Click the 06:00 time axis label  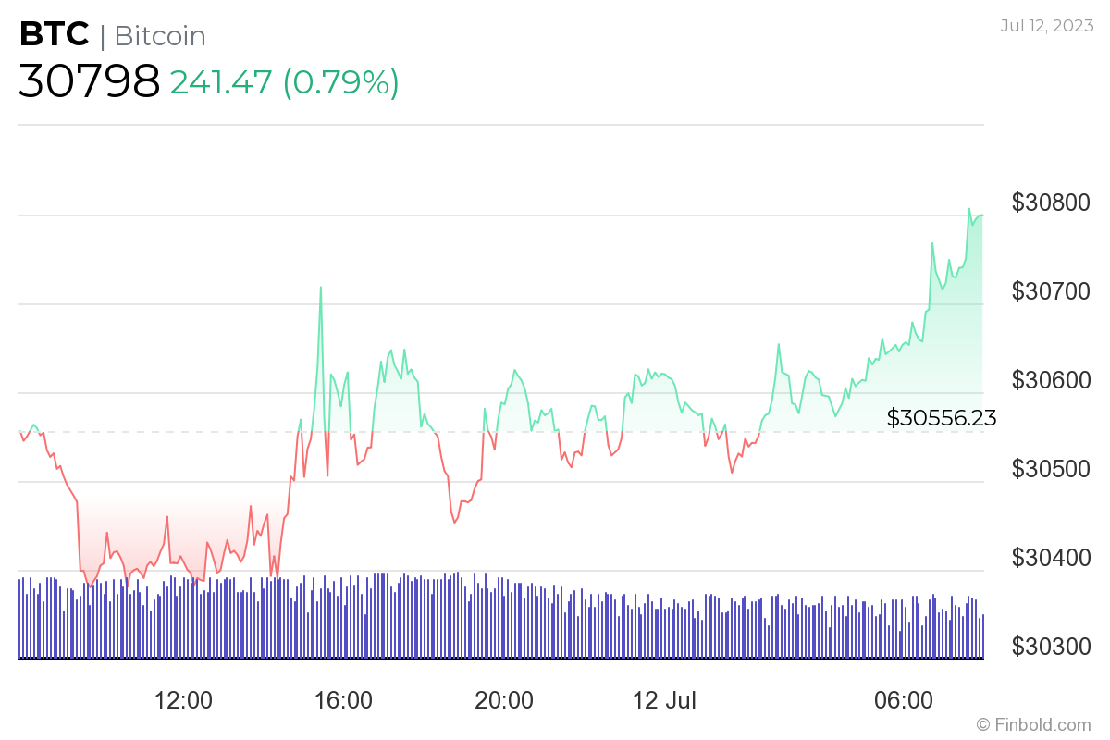coord(904,700)
